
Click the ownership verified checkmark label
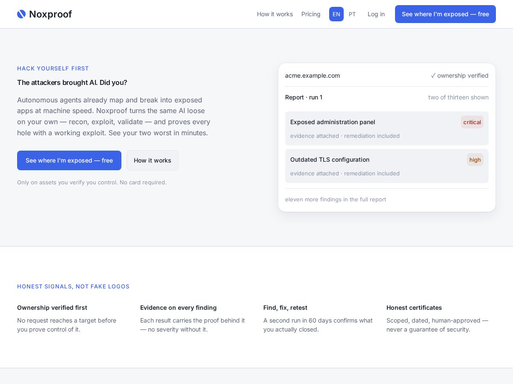pyautogui.click(x=460, y=76)
